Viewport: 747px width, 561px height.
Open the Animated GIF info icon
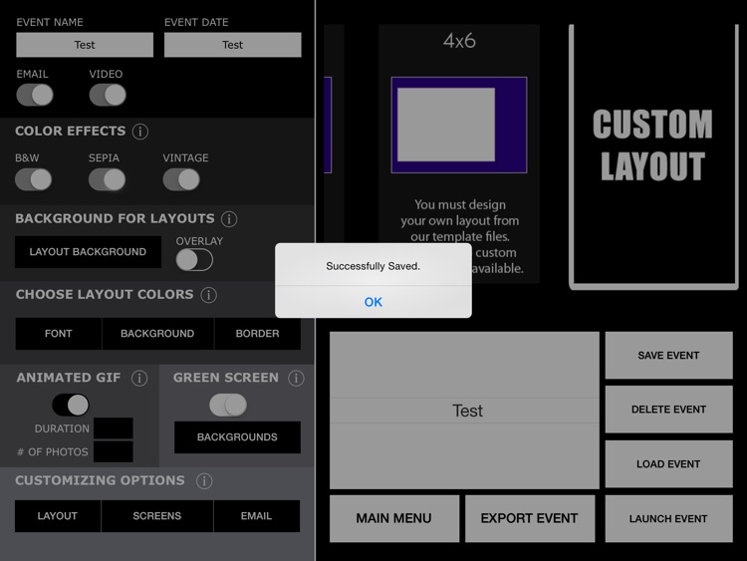click(x=139, y=378)
